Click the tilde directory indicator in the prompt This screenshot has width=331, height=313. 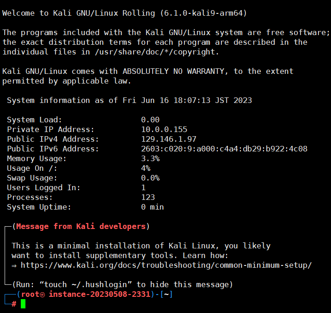166,294
